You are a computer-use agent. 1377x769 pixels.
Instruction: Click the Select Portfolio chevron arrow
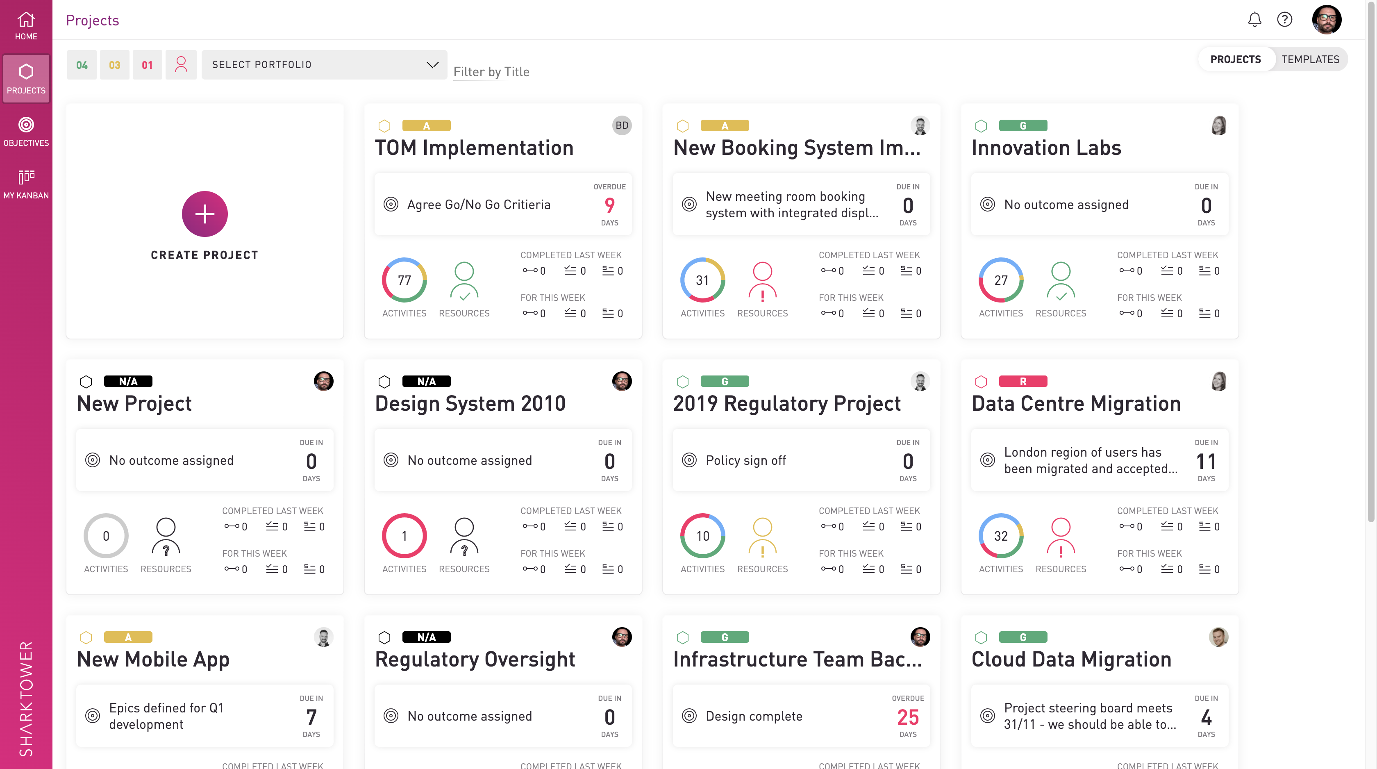click(x=432, y=65)
